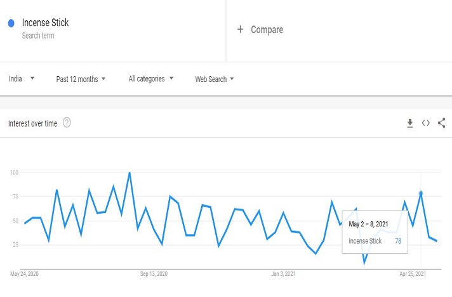Click the Interest over time heading
Screen dimensions: 452x297
[x=33, y=123]
